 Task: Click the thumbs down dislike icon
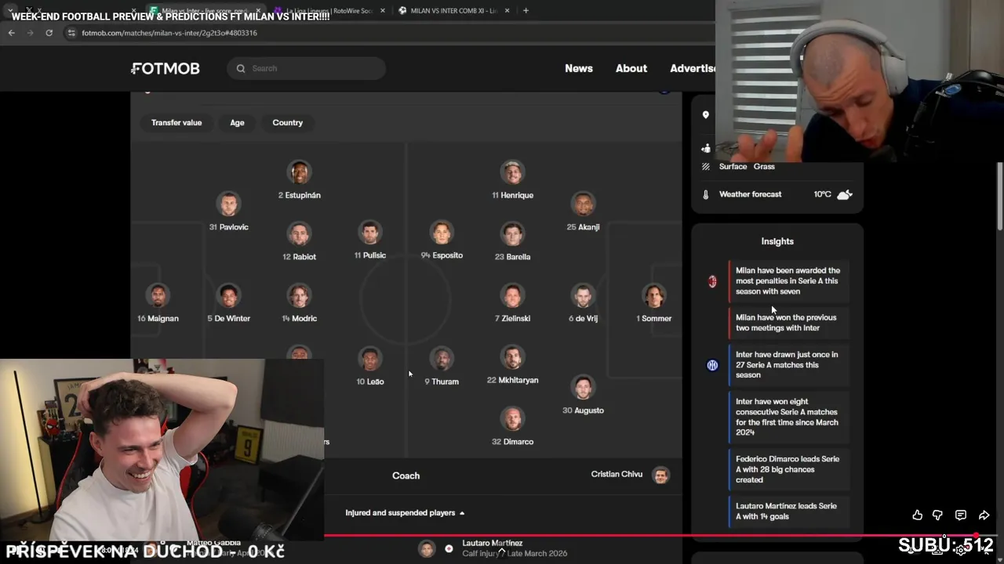click(937, 515)
